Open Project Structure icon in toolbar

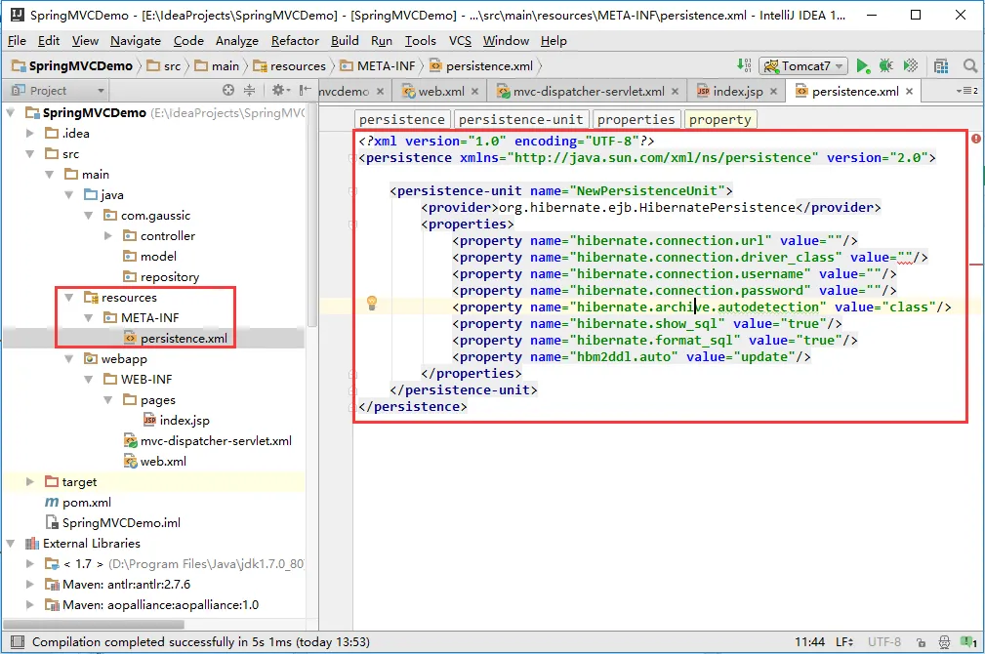pos(941,66)
